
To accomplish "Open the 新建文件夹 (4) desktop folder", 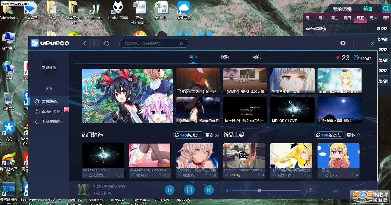I will (74, 13).
